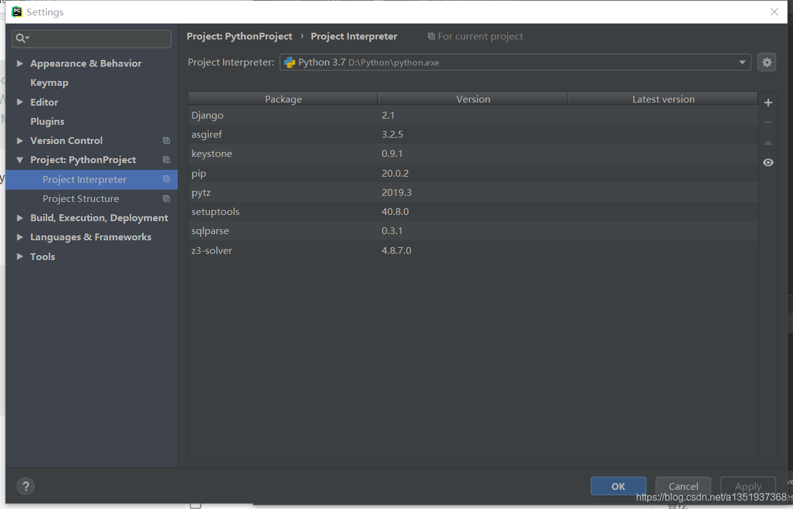Click version cell 40.8.0
The width and height of the screenshot is (793, 509).
[x=395, y=212]
